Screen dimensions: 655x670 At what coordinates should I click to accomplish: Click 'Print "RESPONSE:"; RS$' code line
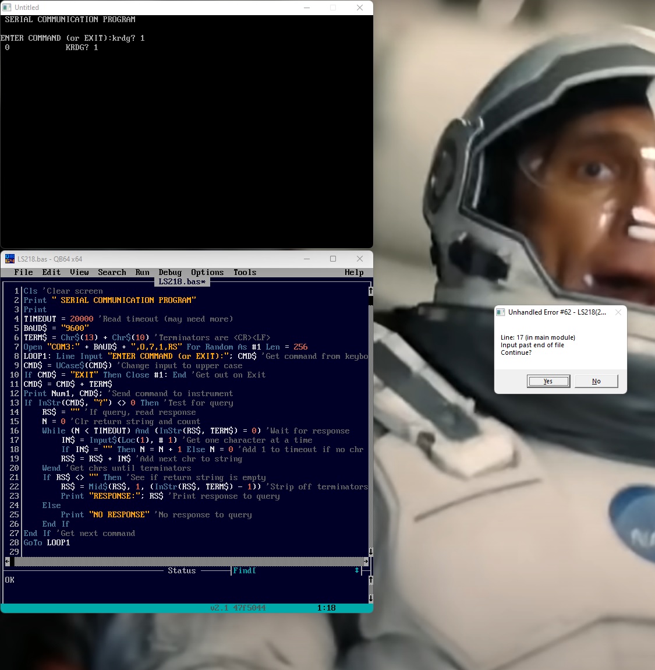[170, 496]
